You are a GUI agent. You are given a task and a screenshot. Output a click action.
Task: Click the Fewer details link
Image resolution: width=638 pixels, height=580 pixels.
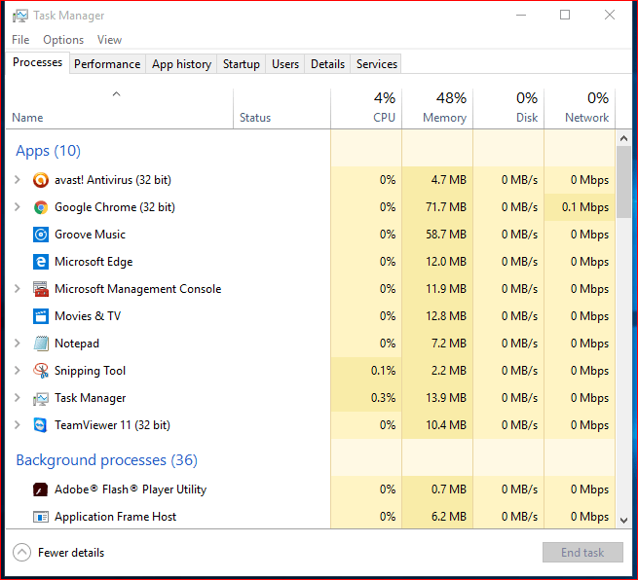[x=71, y=553]
